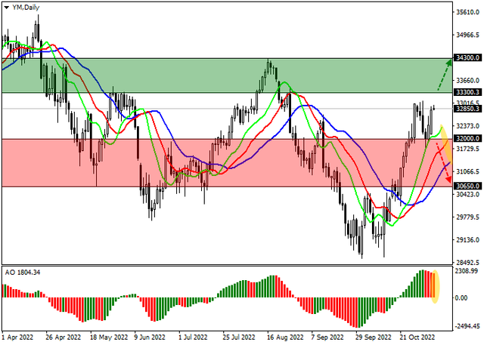The image size is (484, 345).
Task: Click the 1 Apr 2022 date label
Action: [17, 337]
